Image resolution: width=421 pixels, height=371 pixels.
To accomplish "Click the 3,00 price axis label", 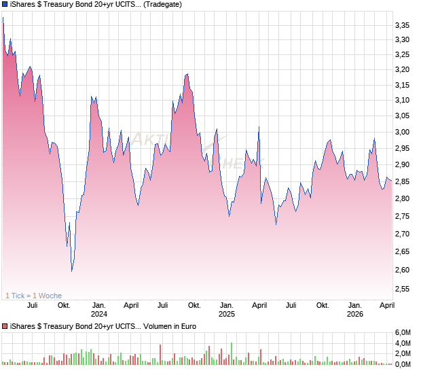I will (x=403, y=132).
